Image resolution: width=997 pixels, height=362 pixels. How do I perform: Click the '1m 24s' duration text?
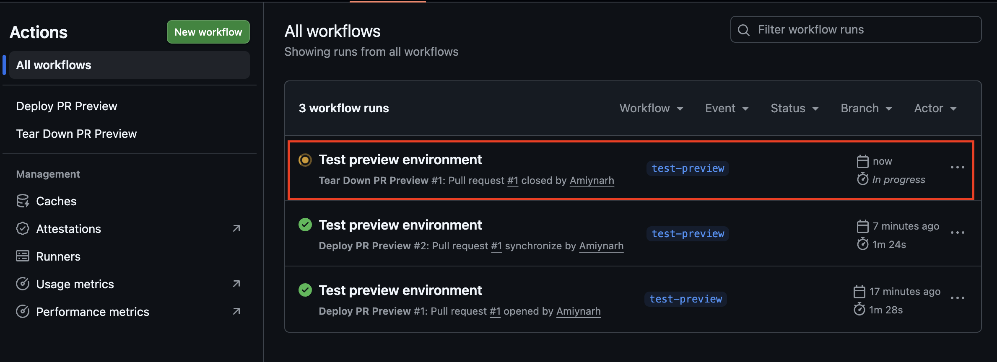click(x=889, y=245)
